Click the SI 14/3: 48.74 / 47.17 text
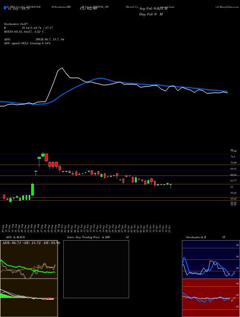The image size is (240, 317). [37, 28]
